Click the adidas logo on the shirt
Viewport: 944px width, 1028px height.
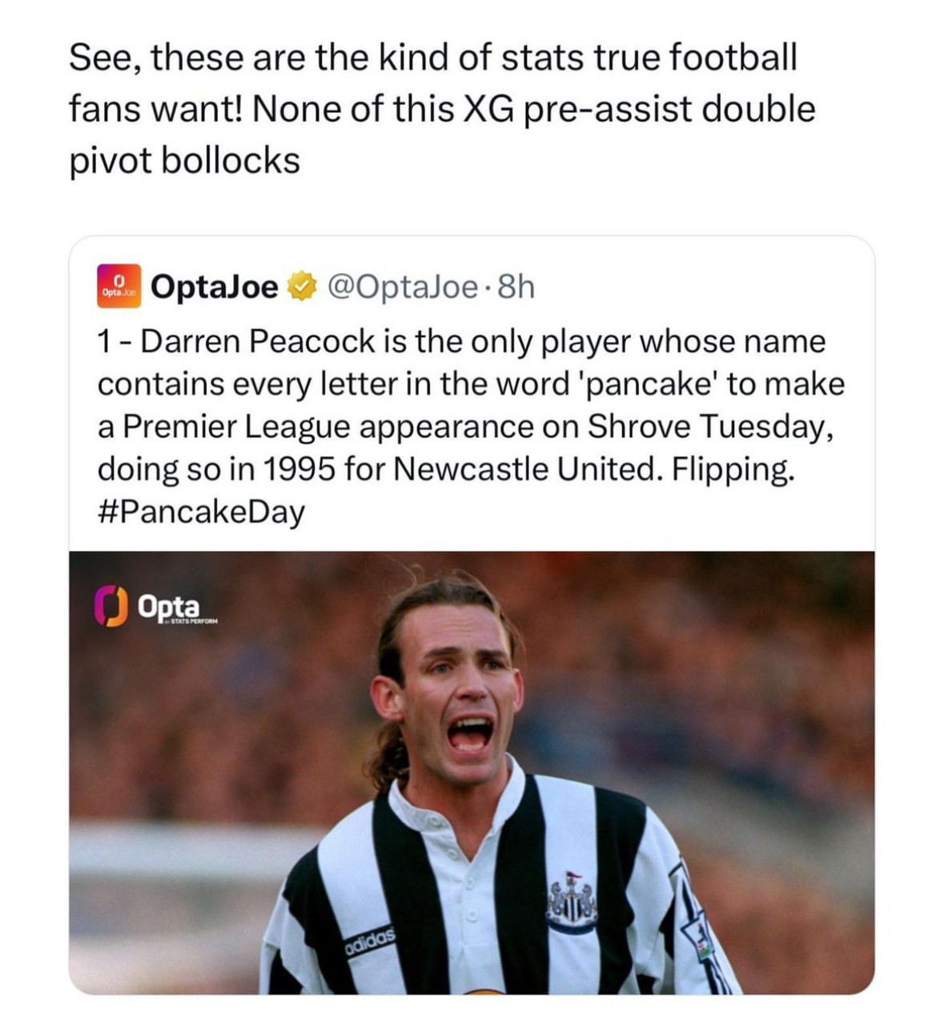(x=371, y=941)
